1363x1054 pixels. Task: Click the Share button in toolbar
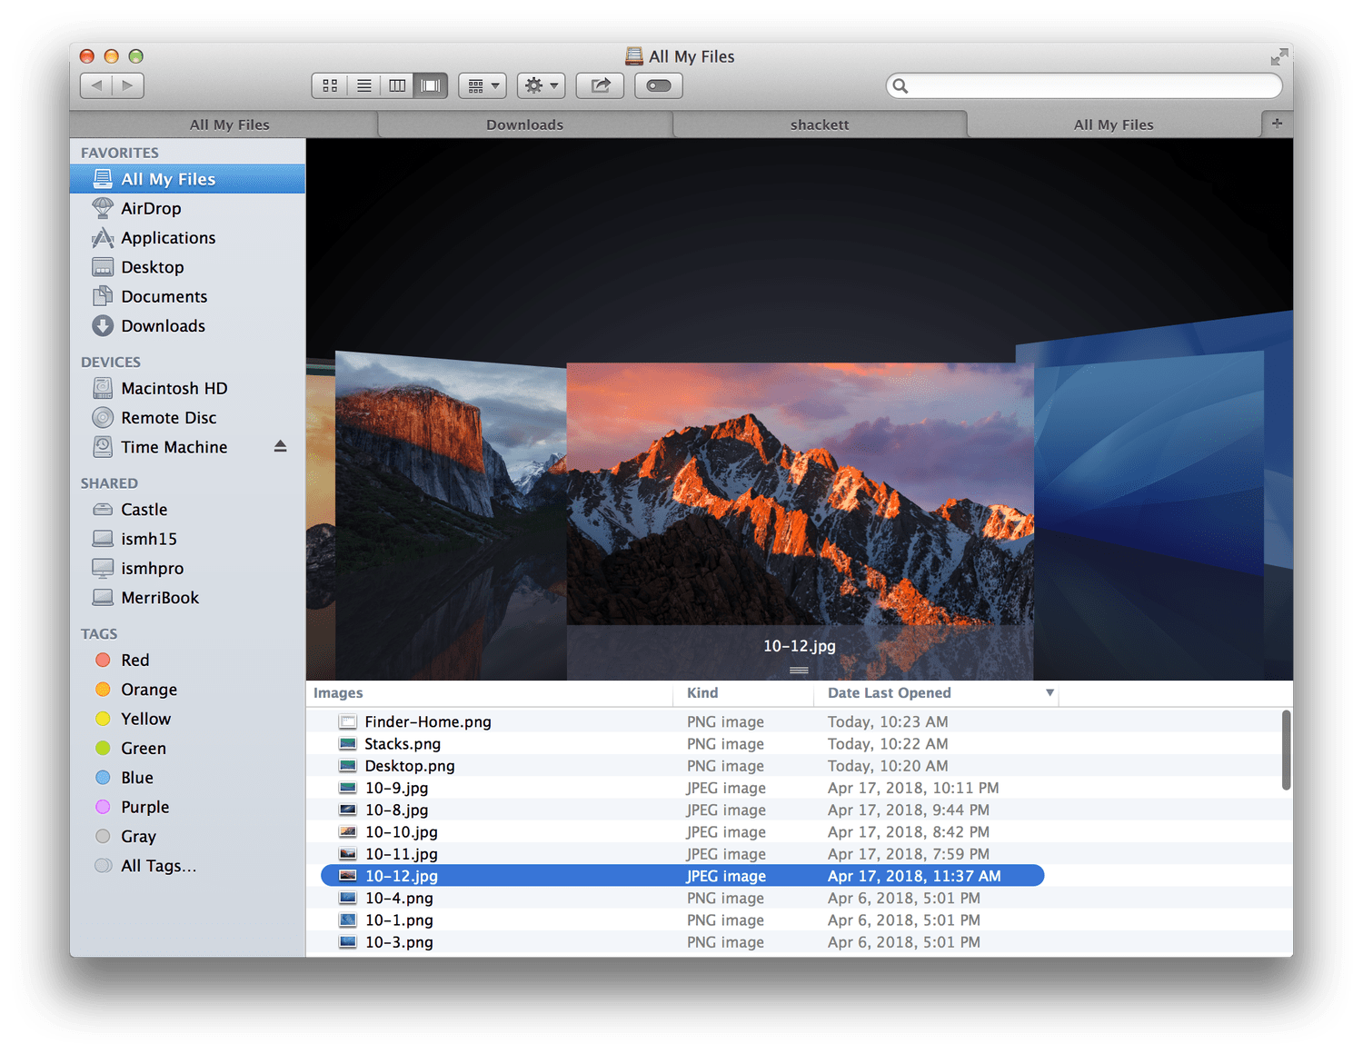(600, 85)
